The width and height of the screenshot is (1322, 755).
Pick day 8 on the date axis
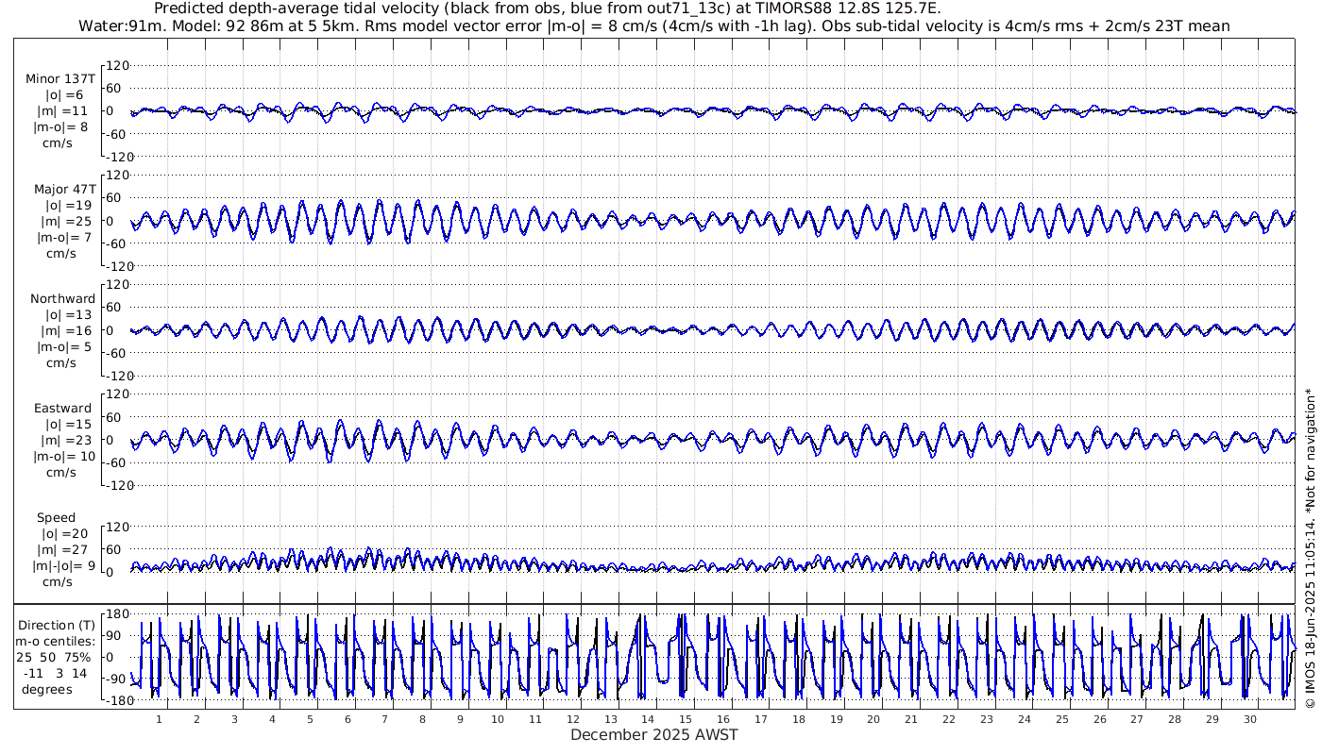[422, 719]
